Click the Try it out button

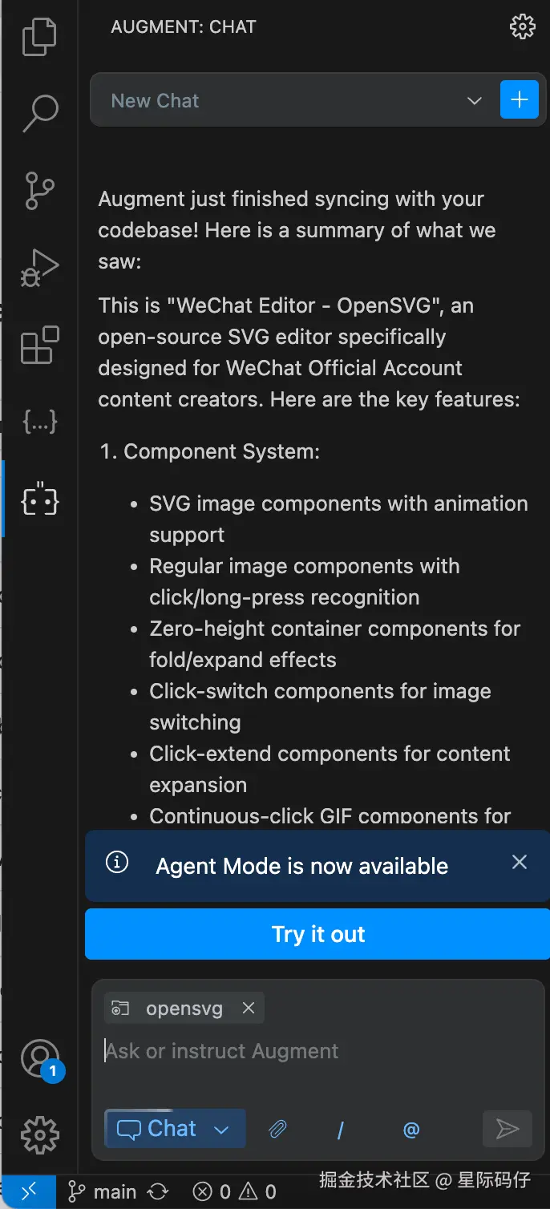click(317, 934)
